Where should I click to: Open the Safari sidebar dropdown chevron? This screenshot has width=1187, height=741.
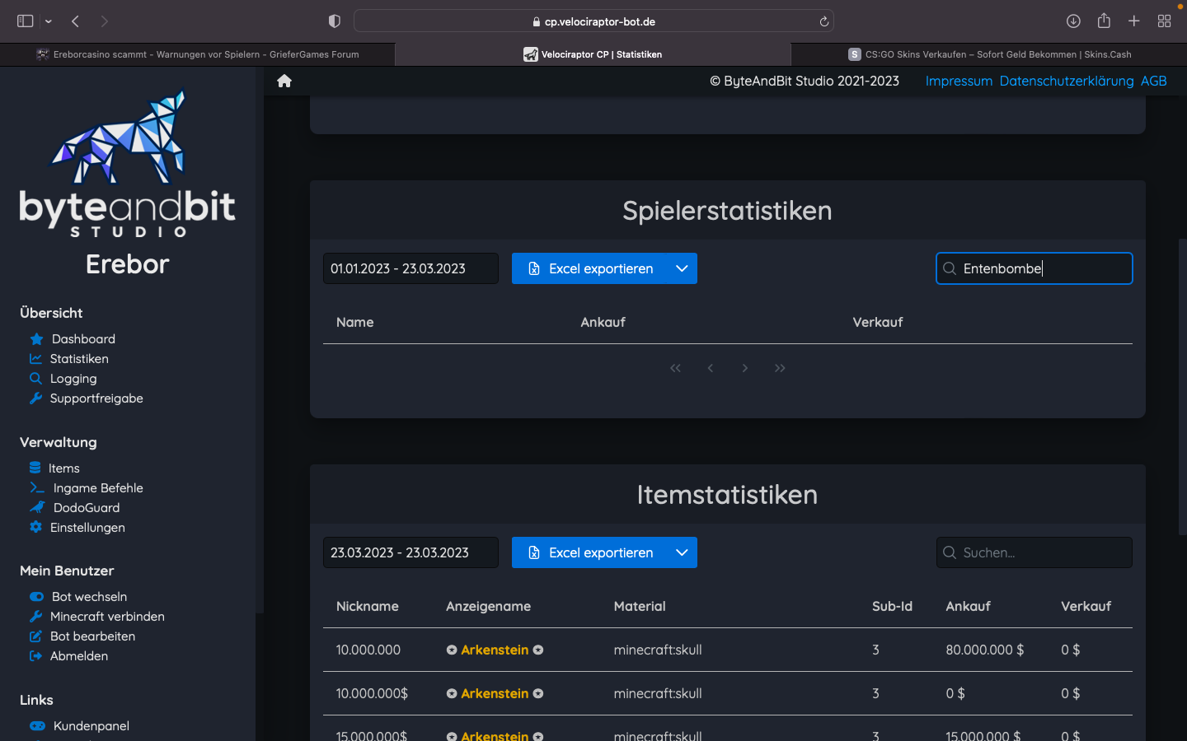49,21
